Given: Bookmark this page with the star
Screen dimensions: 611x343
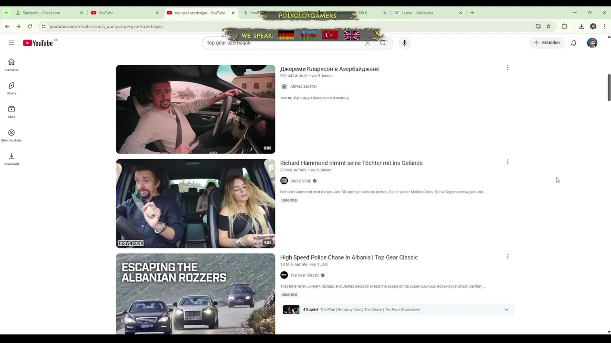Looking at the screenshot, I should (x=548, y=26).
